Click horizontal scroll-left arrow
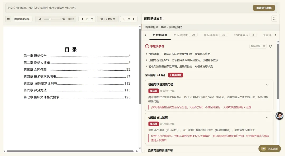Viewport: 285px width, 156px height. click(x=4, y=151)
